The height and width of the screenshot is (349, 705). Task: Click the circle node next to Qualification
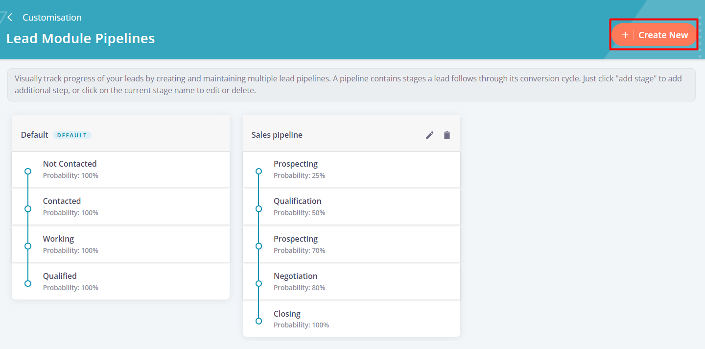pos(258,208)
